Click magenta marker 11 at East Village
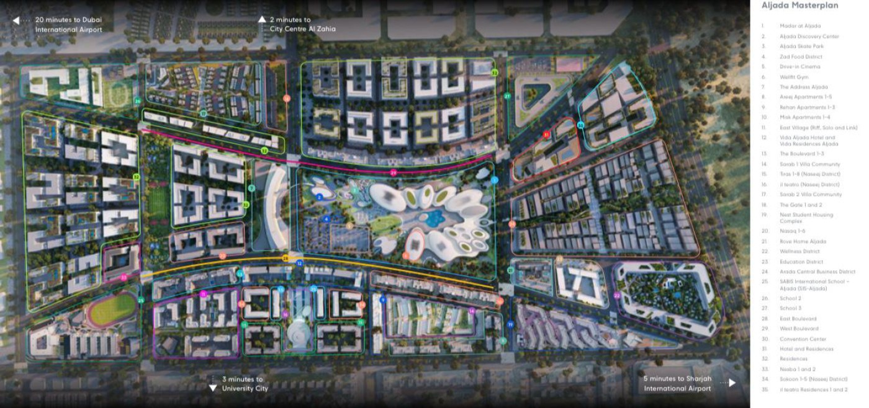Screen dimensions: 869x408 (x=203, y=294)
